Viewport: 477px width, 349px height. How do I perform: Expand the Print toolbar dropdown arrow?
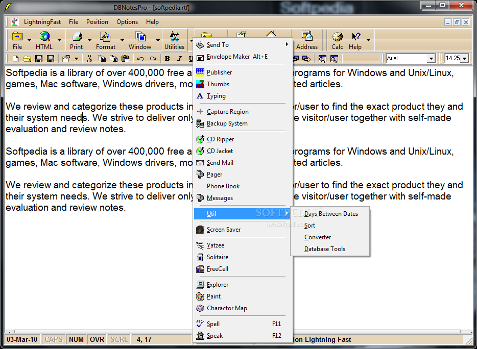tap(89, 40)
